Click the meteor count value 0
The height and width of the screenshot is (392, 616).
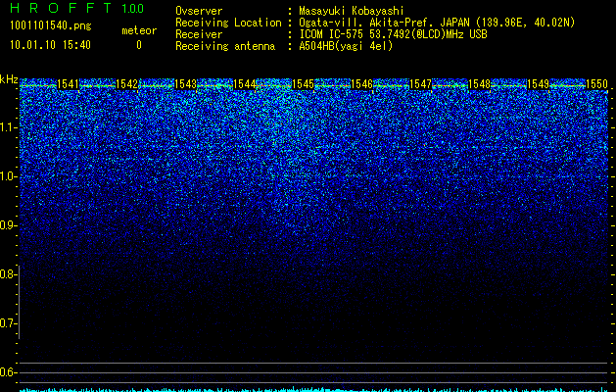click(x=139, y=45)
